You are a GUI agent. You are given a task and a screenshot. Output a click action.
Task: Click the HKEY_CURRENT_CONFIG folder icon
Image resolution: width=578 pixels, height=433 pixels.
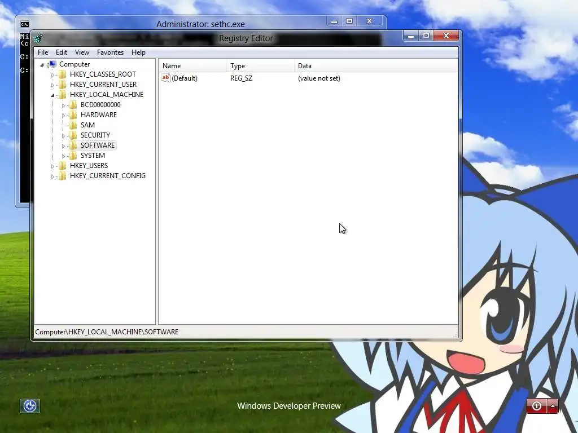(63, 176)
